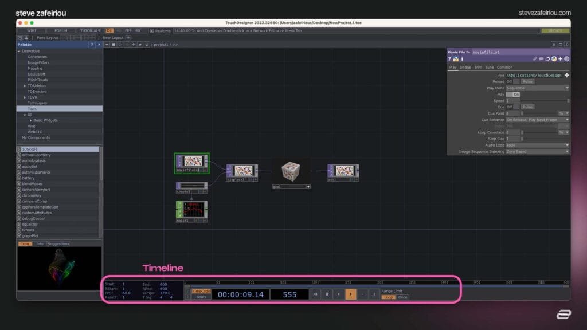Switch to Trim parameter tab
Screen dimensions: 587x330
478,68
